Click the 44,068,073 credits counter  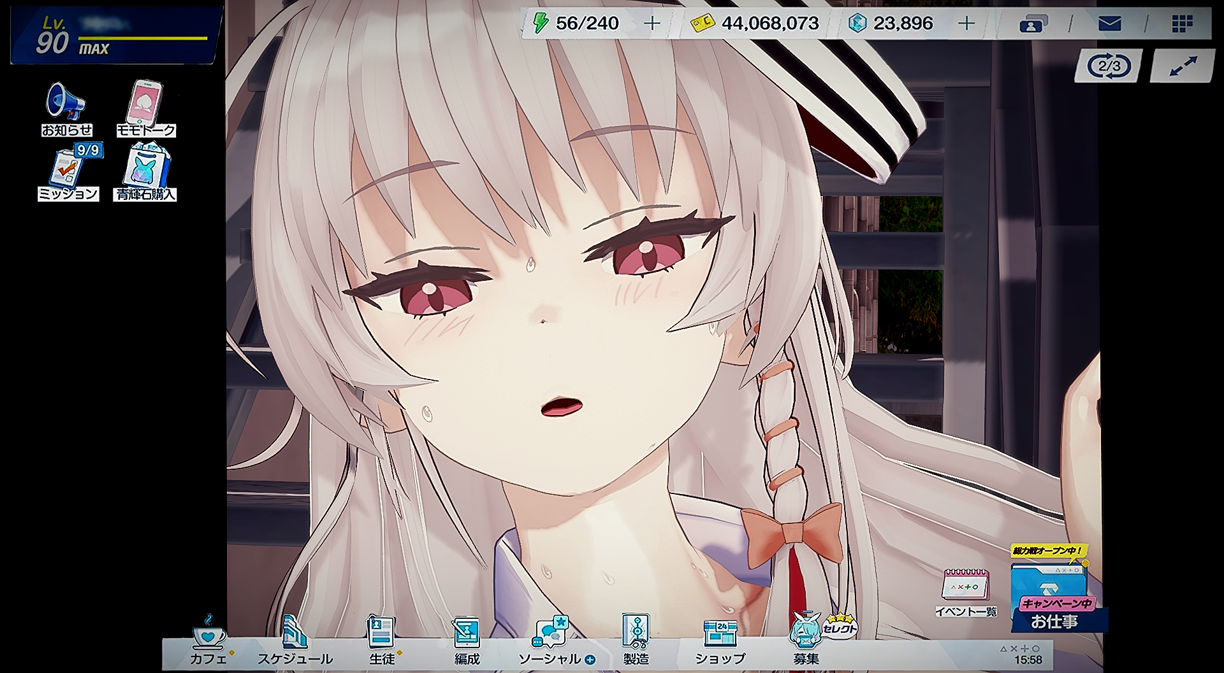pos(756,24)
